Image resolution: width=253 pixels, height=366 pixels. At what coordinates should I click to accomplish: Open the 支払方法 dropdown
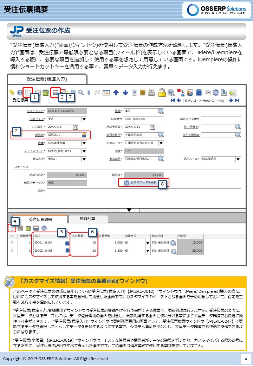(x=84, y=159)
